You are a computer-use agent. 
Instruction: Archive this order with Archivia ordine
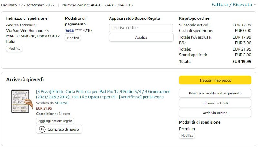(x=215, y=113)
